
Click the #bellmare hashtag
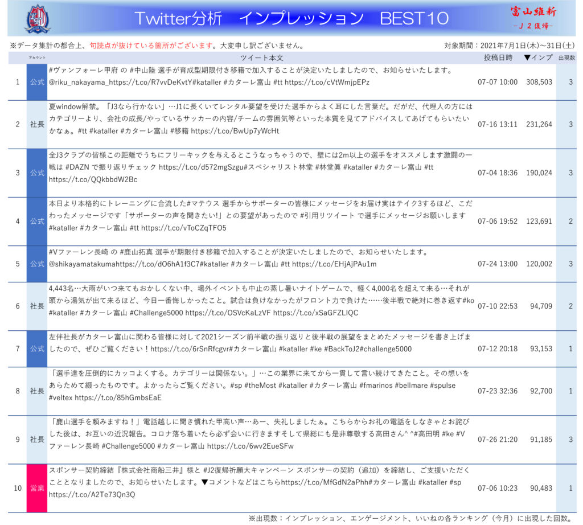click(411, 385)
